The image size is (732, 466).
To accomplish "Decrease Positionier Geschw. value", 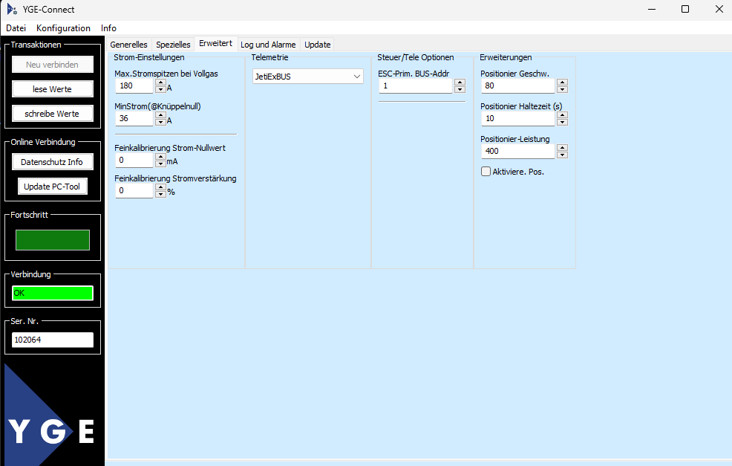I will point(563,89).
